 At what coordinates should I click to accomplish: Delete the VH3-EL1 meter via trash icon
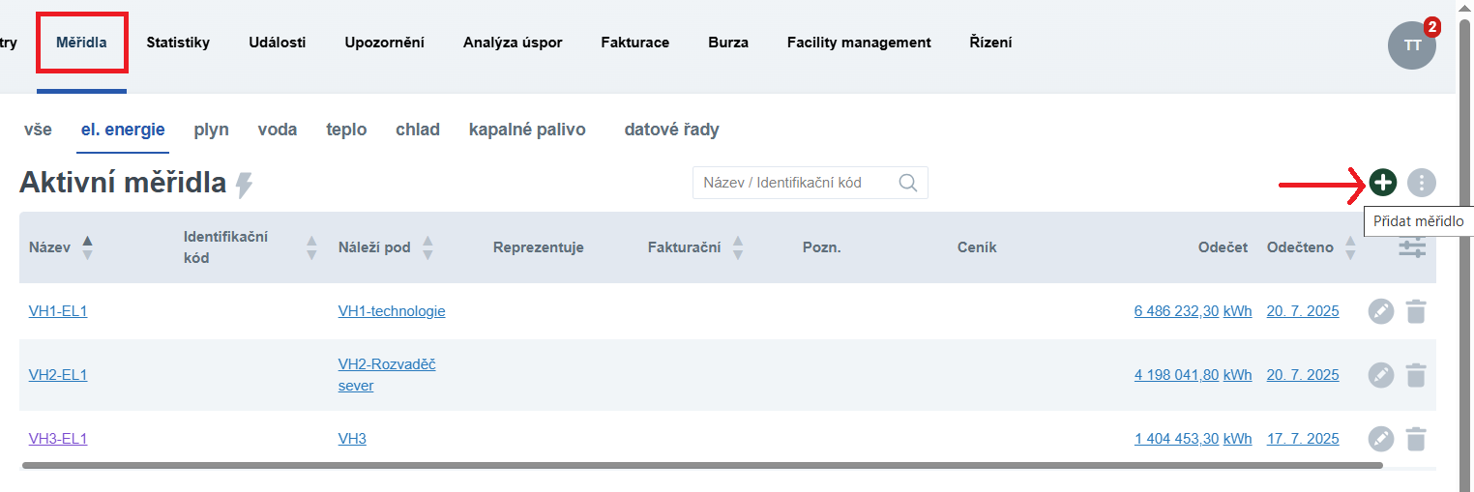pos(1416,439)
